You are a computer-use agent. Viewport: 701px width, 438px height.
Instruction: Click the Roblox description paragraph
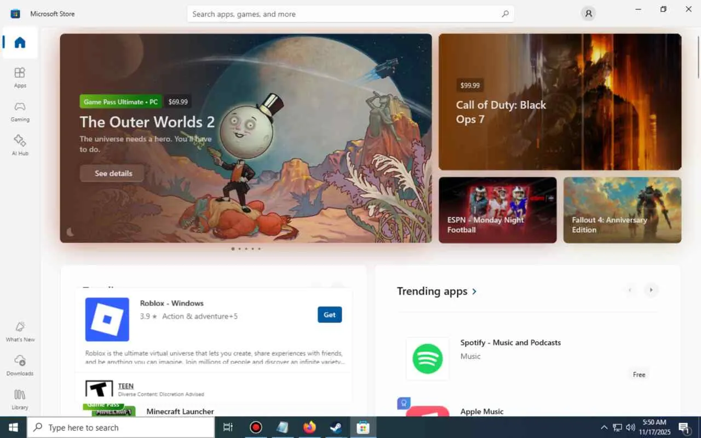[x=214, y=357]
